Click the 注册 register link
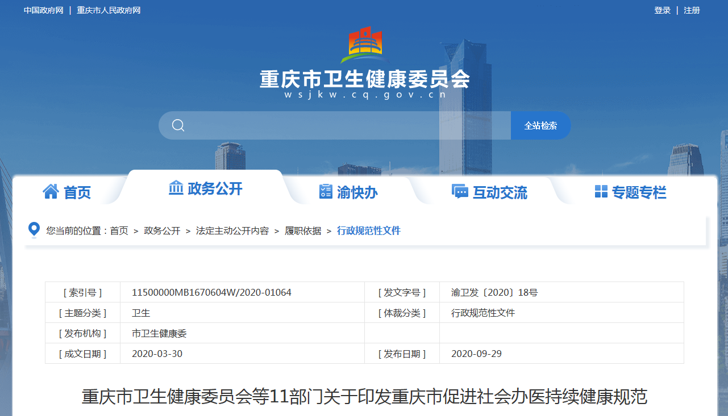728x416 pixels. pyautogui.click(x=692, y=10)
